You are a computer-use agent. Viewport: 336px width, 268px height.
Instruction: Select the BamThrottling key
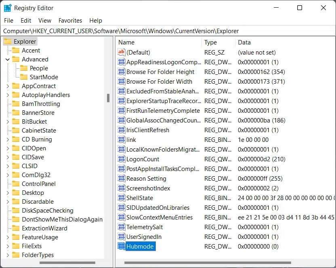coord(41,104)
